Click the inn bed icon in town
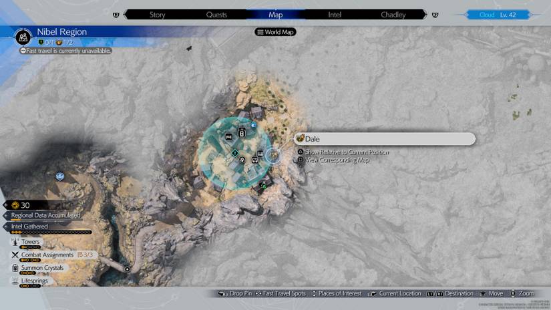551x310 pixels. [x=229, y=136]
